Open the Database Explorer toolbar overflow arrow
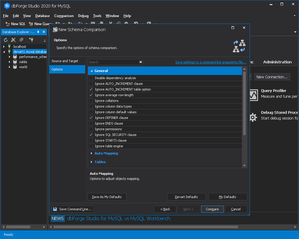The width and height of the screenshot is (299, 239). point(45,41)
